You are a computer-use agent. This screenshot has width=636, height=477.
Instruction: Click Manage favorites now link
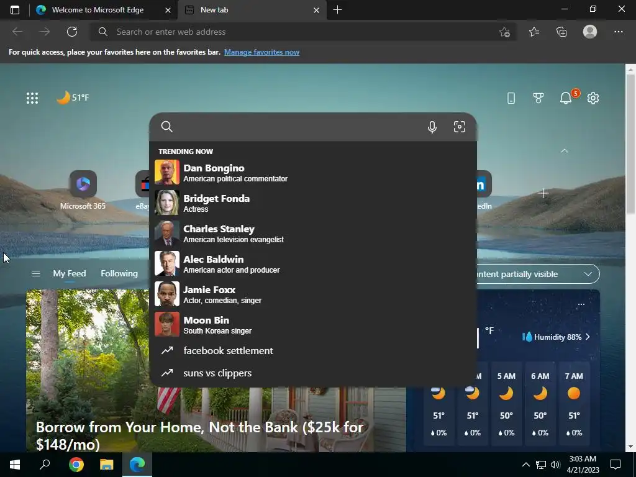click(x=261, y=52)
